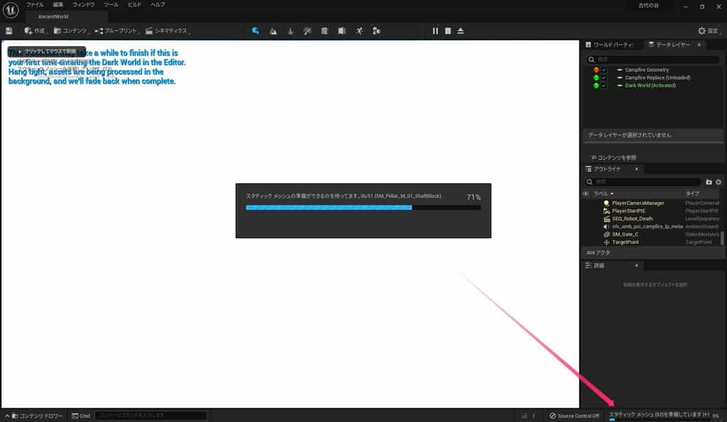The width and height of the screenshot is (727, 422).
Task: Open the Fracture mode icon
Action: pos(324,31)
